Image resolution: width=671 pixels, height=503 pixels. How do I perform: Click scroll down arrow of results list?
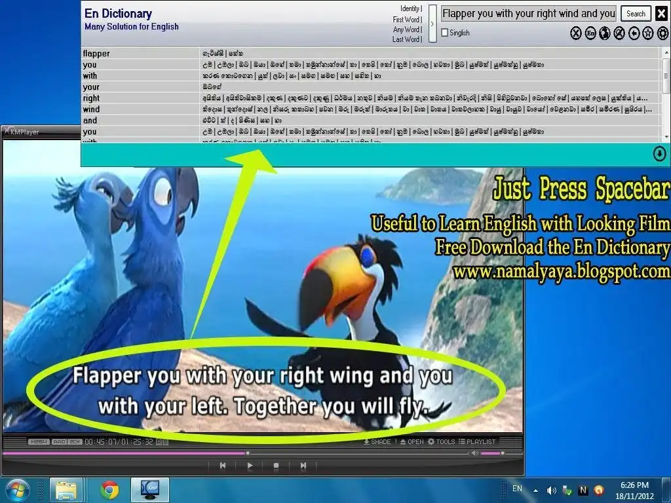(666, 137)
